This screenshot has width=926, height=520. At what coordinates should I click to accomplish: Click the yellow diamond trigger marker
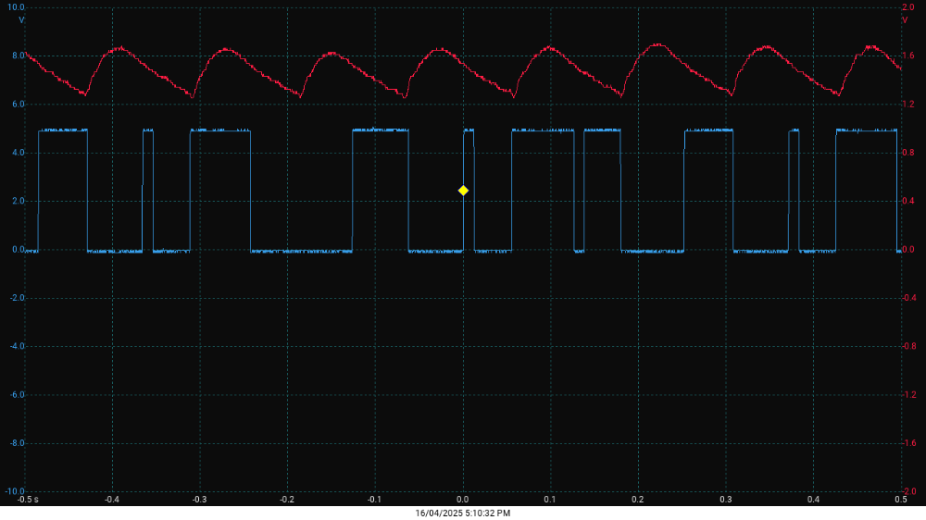[x=463, y=191]
